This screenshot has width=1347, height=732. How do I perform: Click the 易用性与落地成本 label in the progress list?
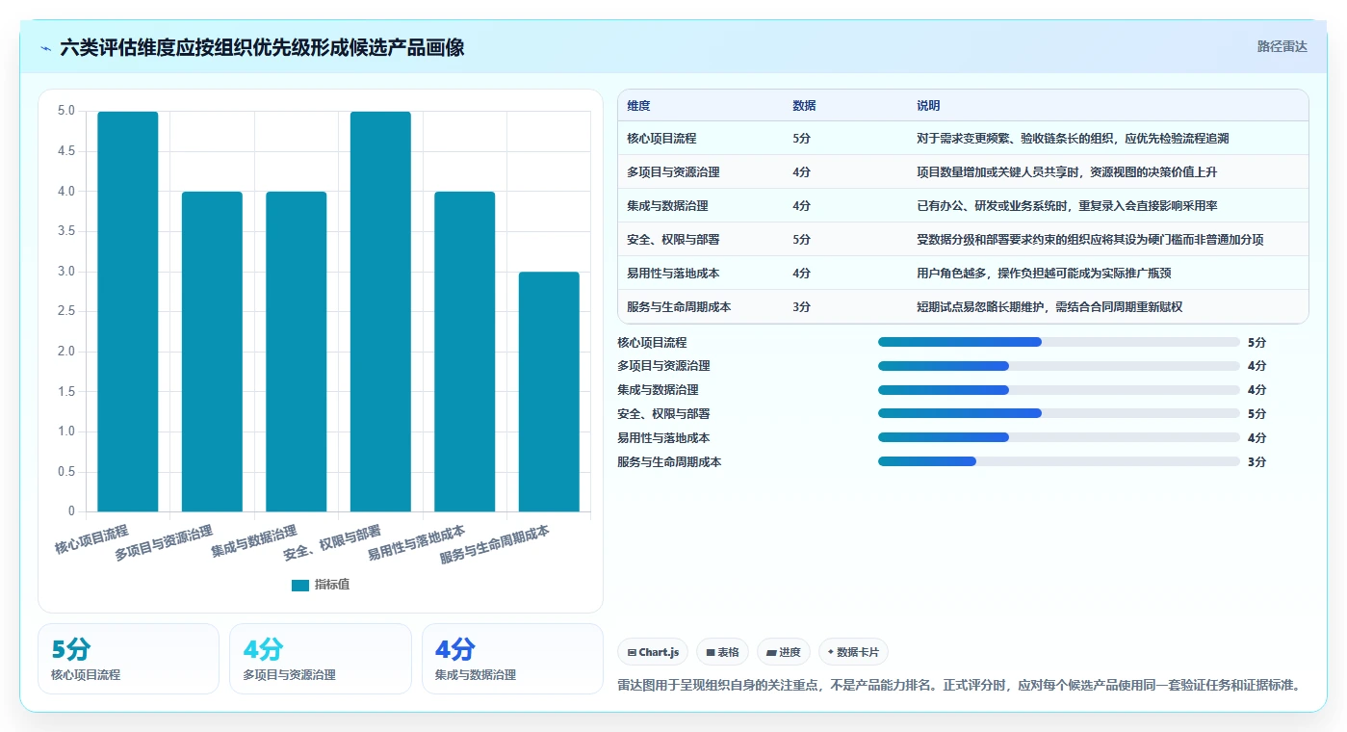pos(663,437)
